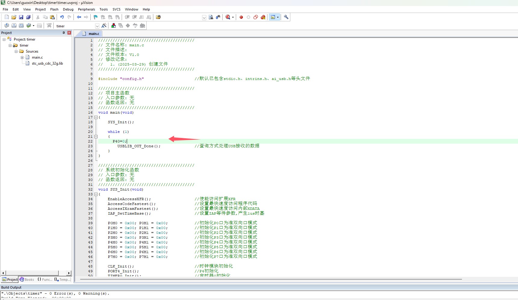Screen dimensions: 518x300
Task: Switch to the Templates tab
Action: 63,280
